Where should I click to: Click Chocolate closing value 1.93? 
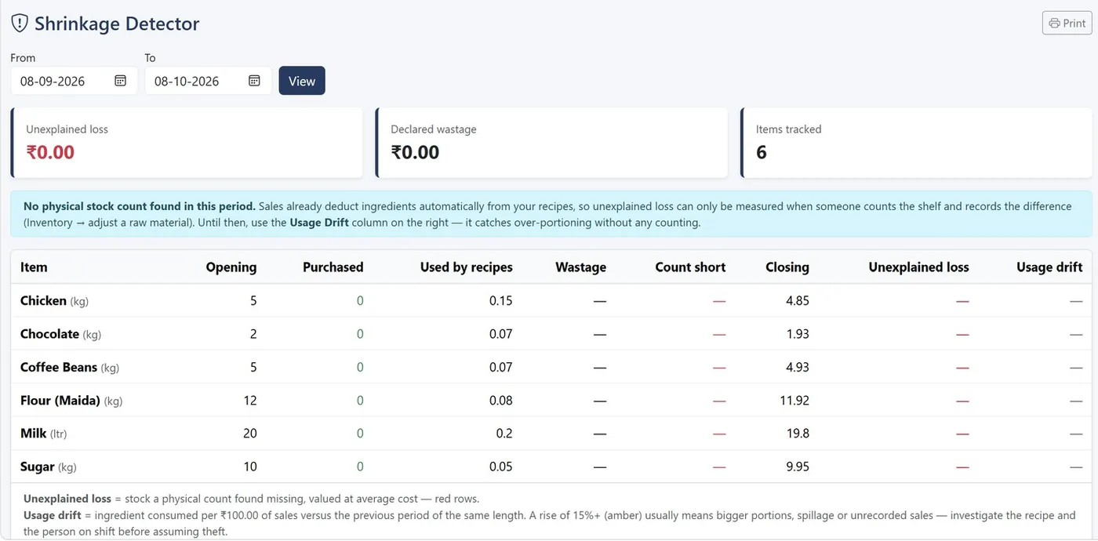[797, 334]
